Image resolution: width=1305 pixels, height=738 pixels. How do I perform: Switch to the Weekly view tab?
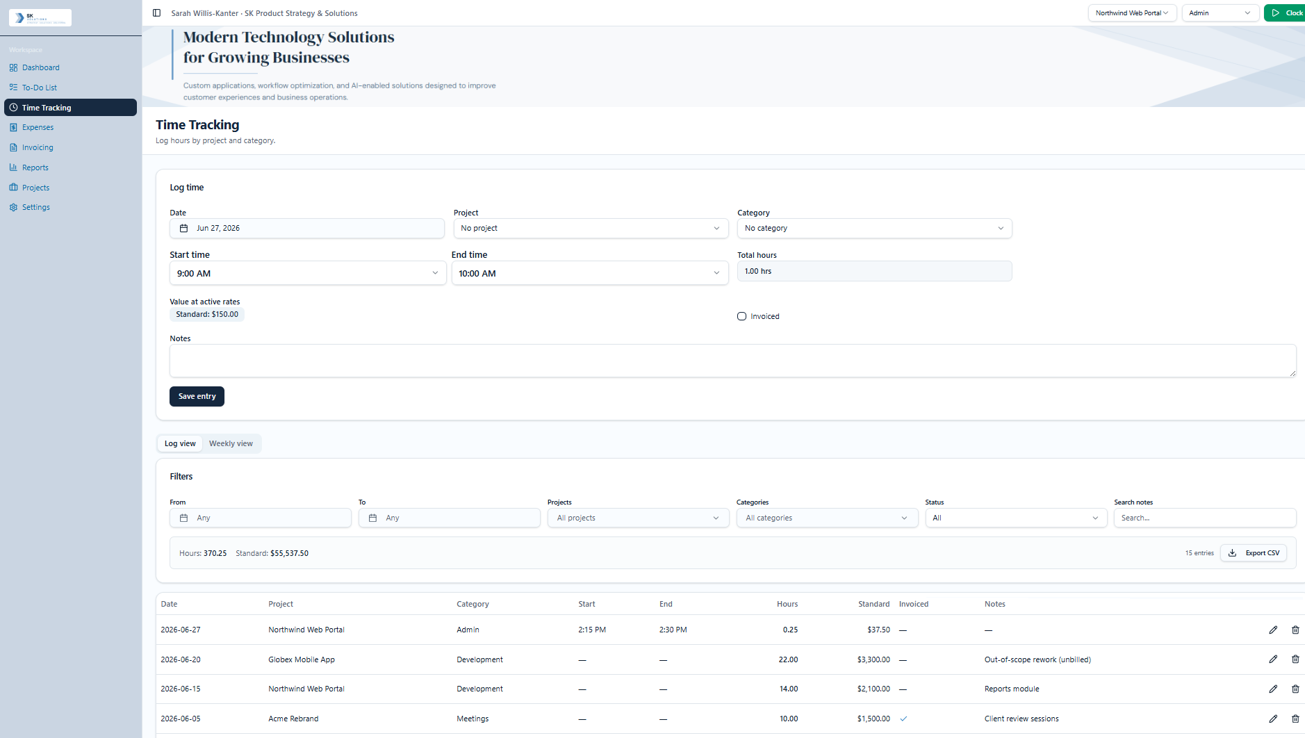231,443
